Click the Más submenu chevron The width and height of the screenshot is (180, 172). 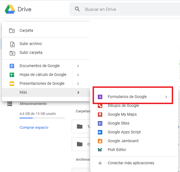pyautogui.click(x=78, y=92)
